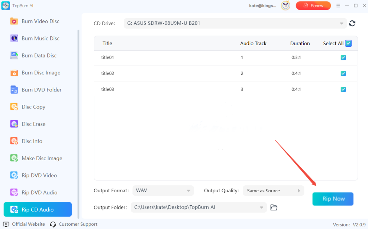Switch to the Rip DVD Video tab
The image size is (368, 229).
37,175
